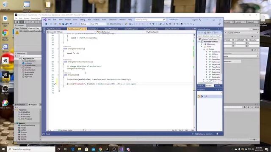Switch to the playerController.cs tab
Screen dimensions: 271x152
click(x=171, y=29)
